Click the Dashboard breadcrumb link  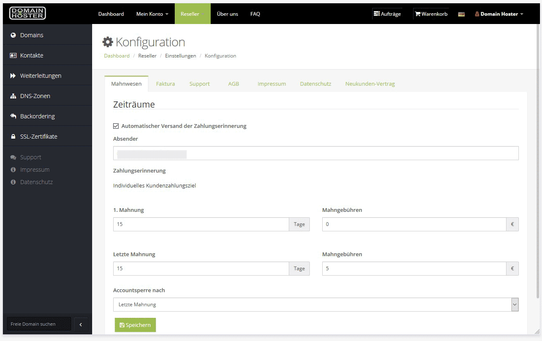coord(117,56)
